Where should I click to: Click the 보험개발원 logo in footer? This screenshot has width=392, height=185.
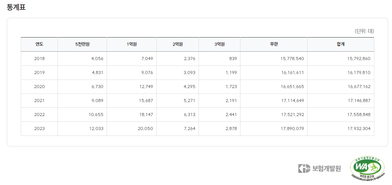(319, 168)
